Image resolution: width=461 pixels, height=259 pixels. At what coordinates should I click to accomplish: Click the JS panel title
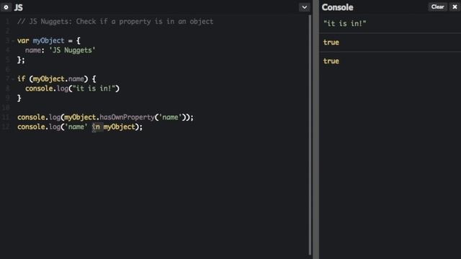pos(18,7)
